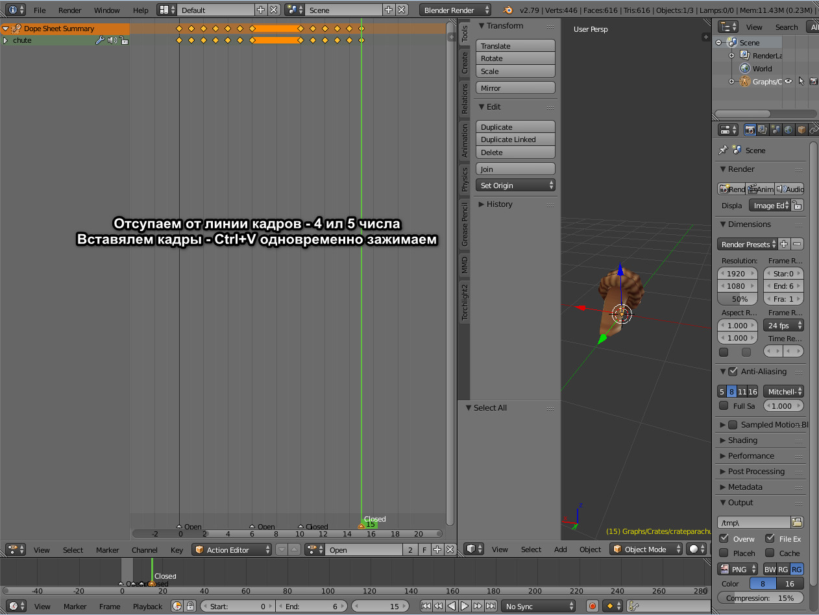Click the Blender logo icon in header
This screenshot has width=819, height=615.
click(x=509, y=10)
